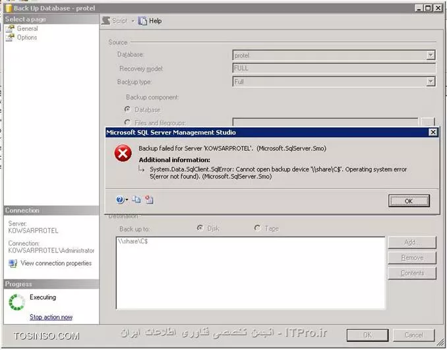Viewport: 447px width, 350px height.
Task: Click the Files and filegroups text field
Action: point(325,122)
